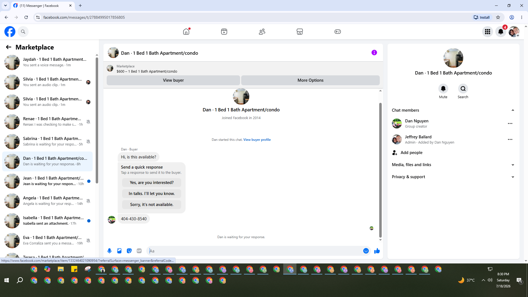Open the Windows Start menu

[x=7, y=280]
